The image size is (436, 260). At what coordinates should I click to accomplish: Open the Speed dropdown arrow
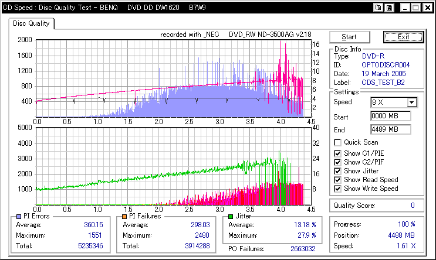pyautogui.click(x=412, y=102)
